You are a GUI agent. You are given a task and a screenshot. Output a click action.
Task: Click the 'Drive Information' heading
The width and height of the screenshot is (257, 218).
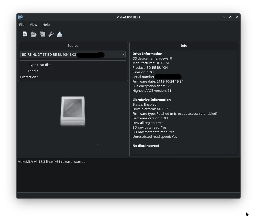pos(147,54)
